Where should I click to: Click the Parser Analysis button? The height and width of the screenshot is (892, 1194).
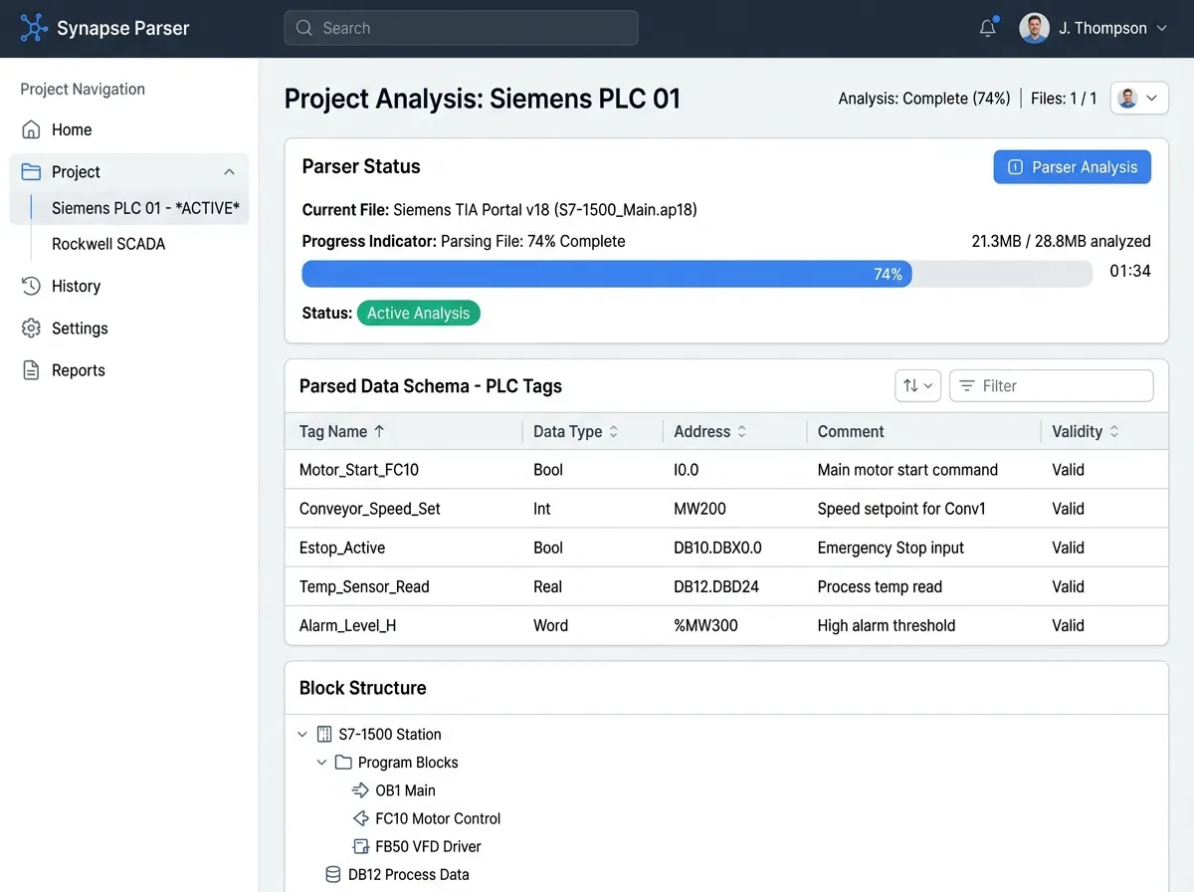(1072, 167)
